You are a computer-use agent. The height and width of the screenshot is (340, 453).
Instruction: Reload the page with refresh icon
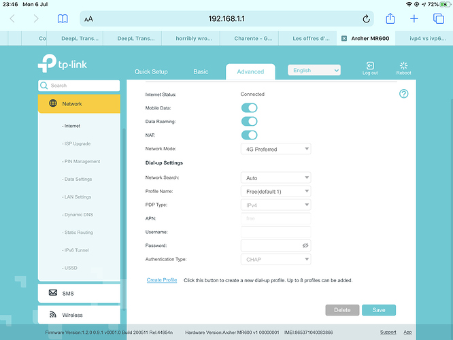pyautogui.click(x=366, y=19)
